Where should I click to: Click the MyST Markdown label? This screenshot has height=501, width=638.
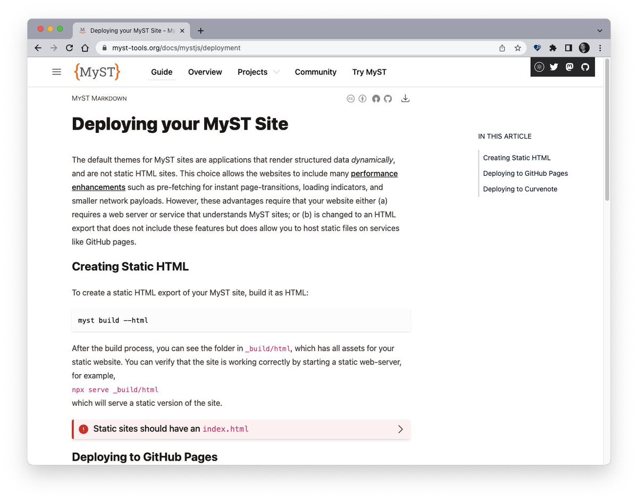[x=99, y=98]
